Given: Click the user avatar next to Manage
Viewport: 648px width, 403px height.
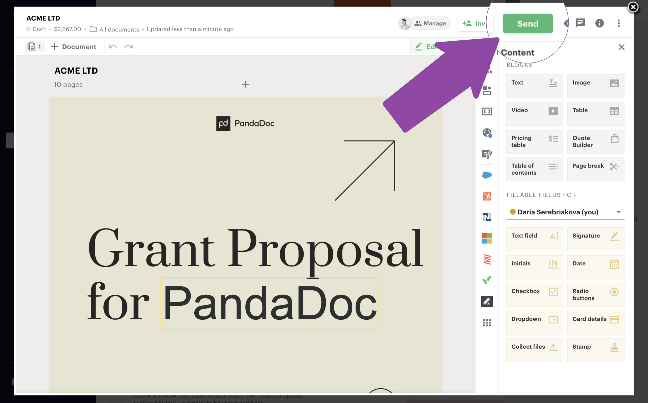Looking at the screenshot, I should click(x=404, y=23).
